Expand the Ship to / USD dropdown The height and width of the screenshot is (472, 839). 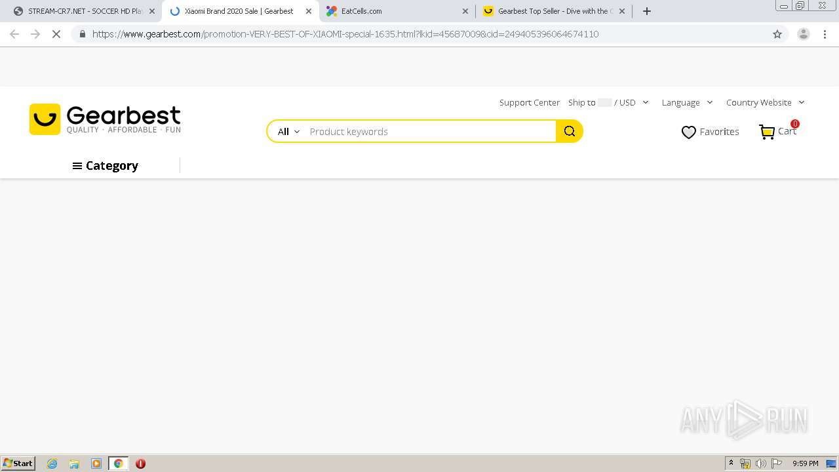click(608, 102)
